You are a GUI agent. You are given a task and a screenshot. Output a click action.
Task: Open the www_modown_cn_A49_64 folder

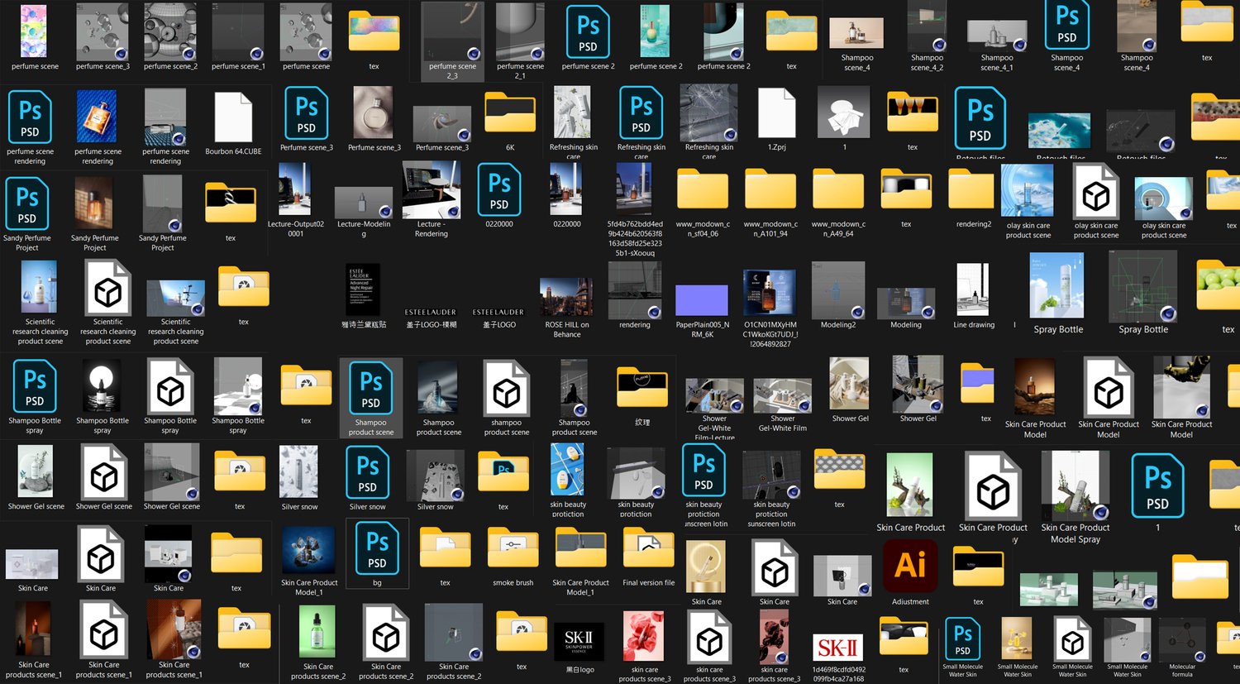point(838,188)
